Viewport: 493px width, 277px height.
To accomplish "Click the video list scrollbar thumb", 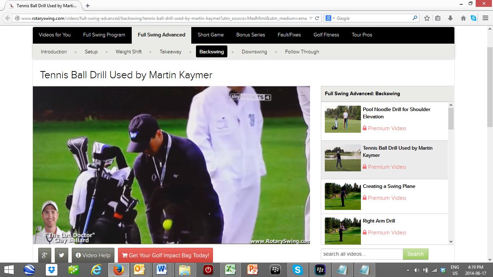I will [451, 118].
